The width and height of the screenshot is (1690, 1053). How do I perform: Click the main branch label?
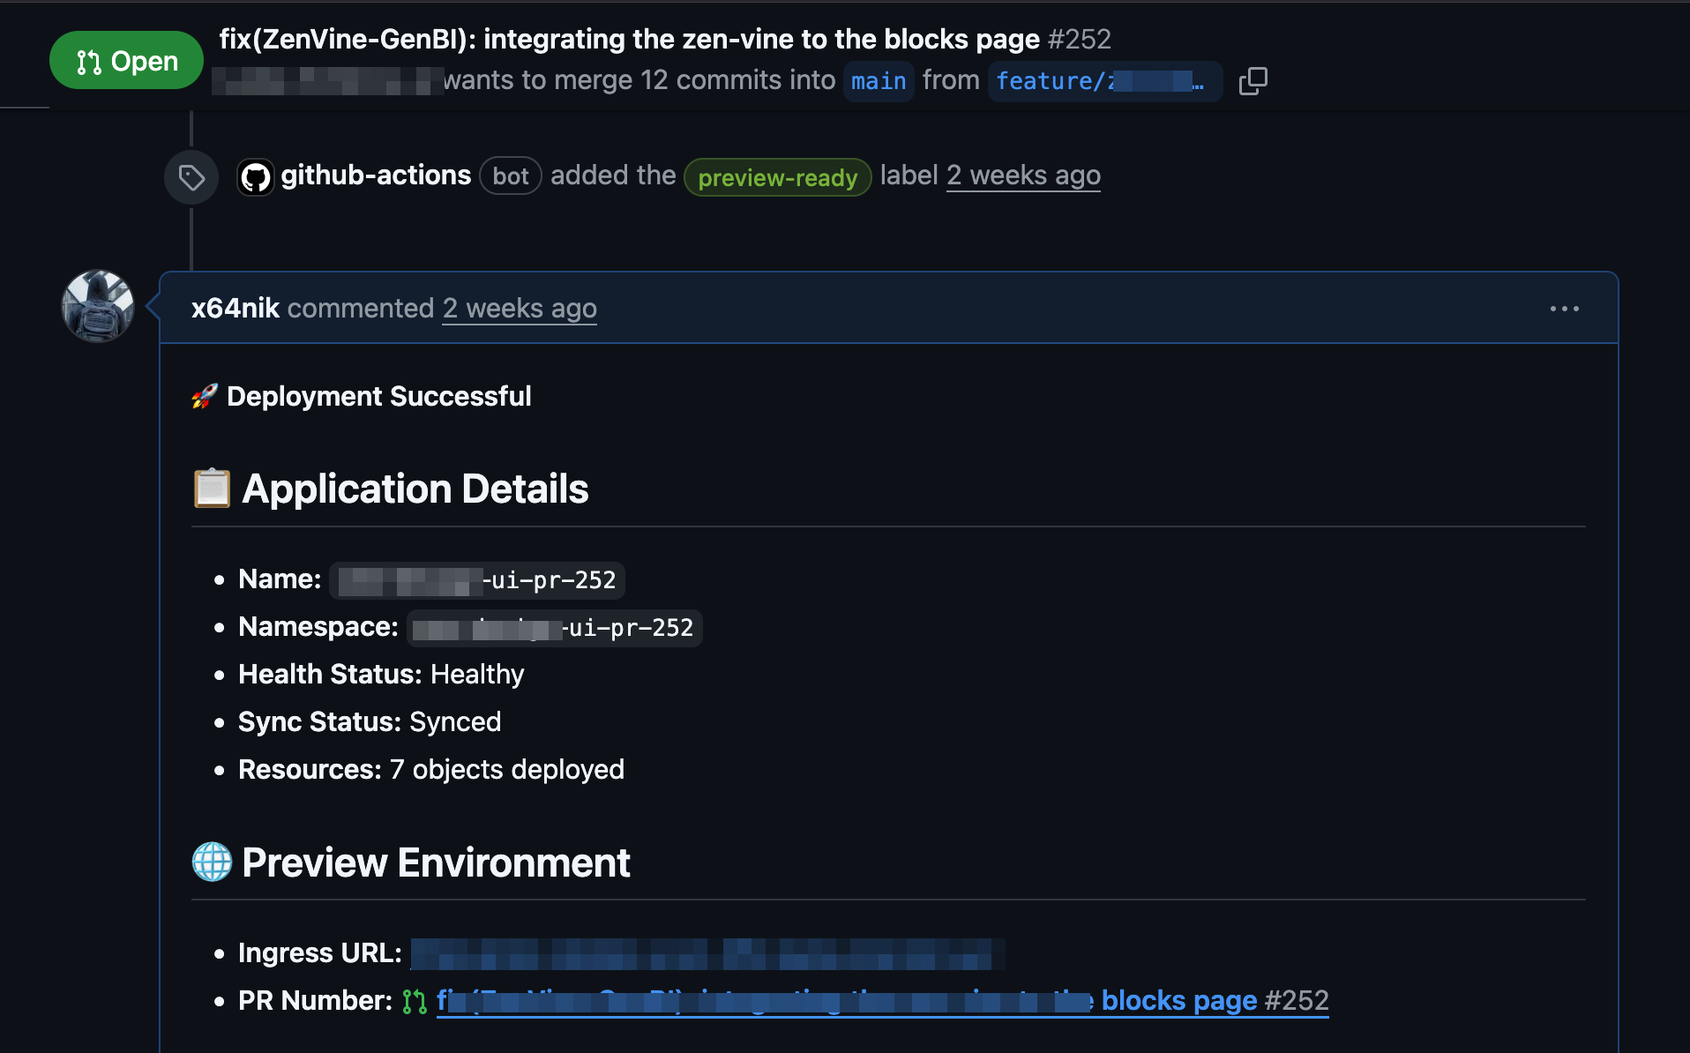[877, 81]
